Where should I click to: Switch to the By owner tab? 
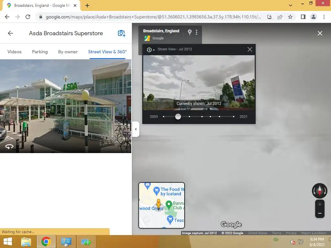pos(68,52)
